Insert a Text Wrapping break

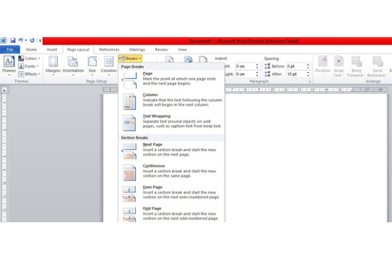coord(171,123)
